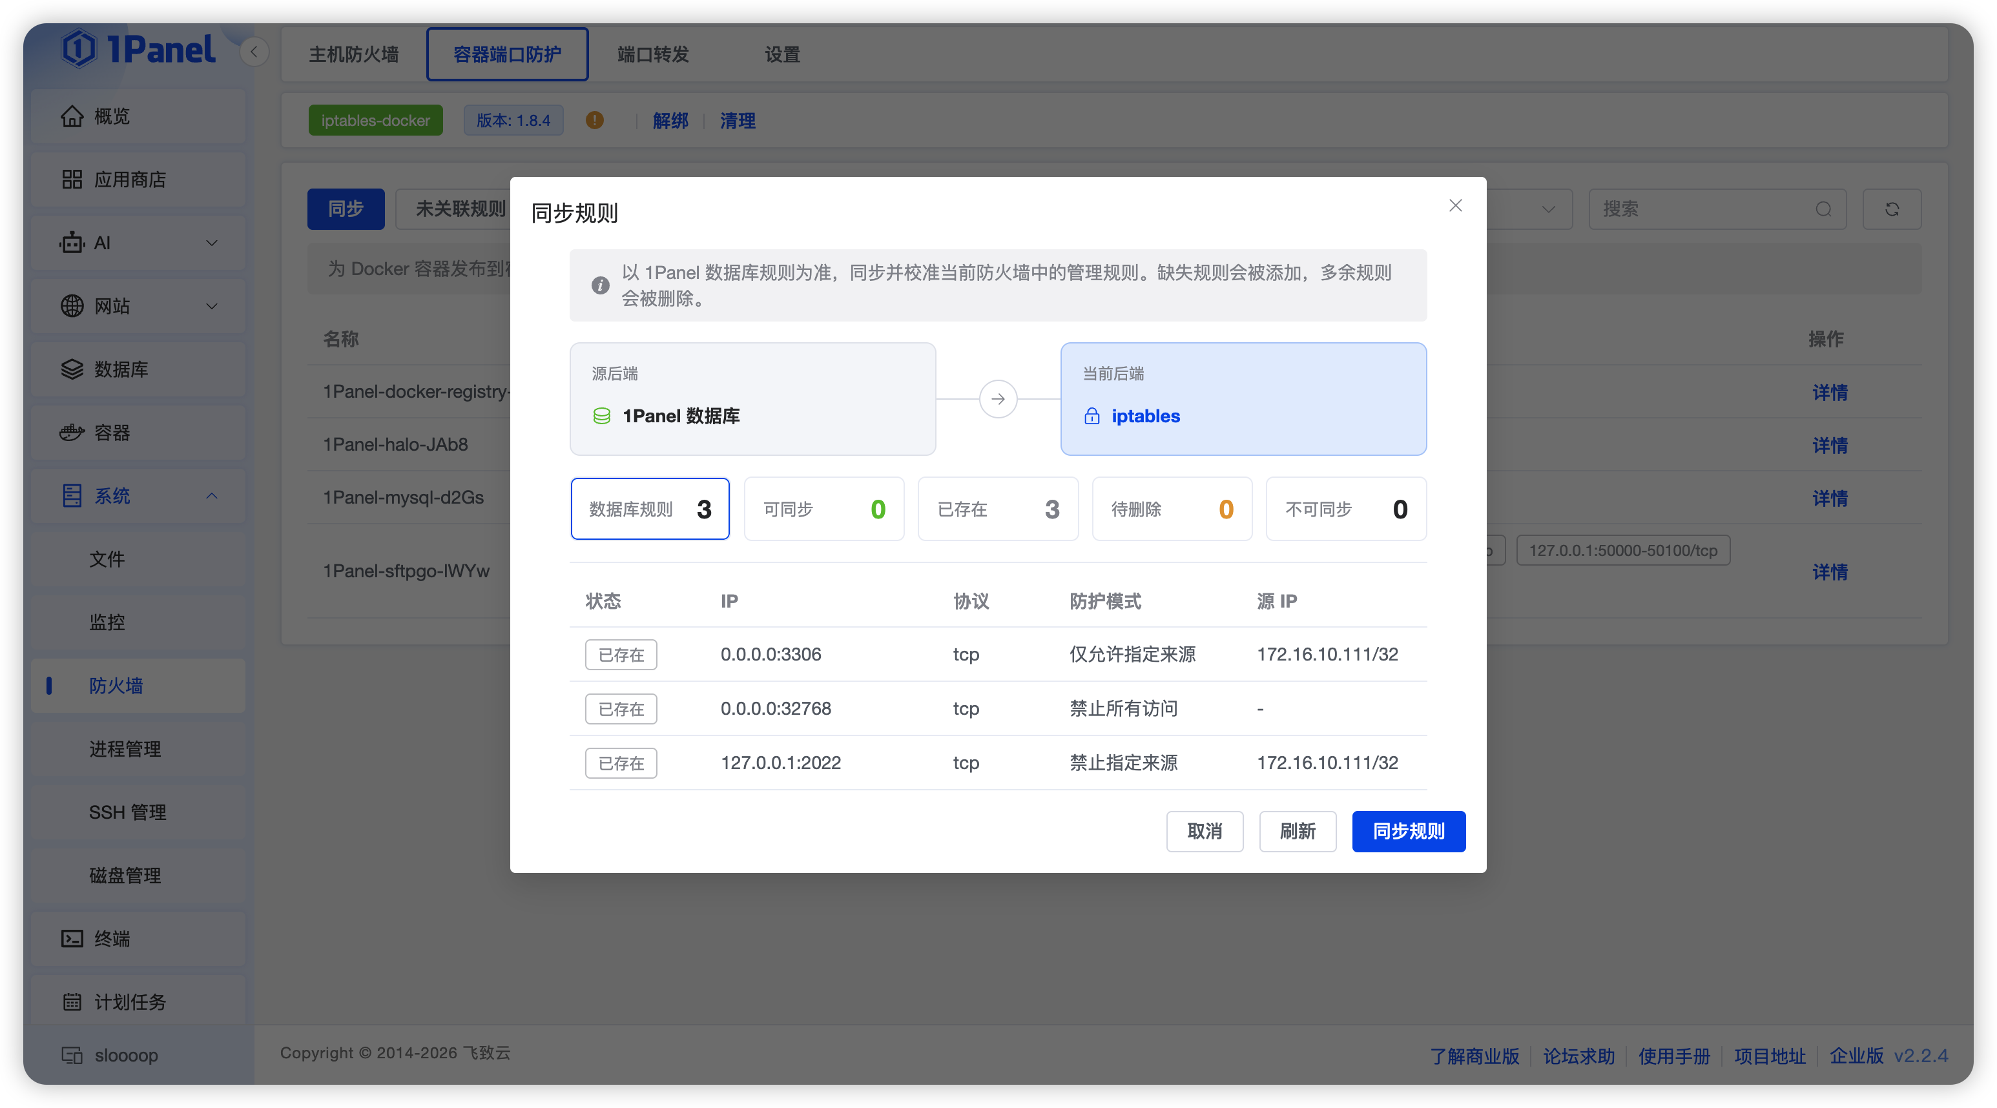The image size is (1997, 1108).
Task: Open 进程管理 in the sidebar
Action: pyautogui.click(x=138, y=749)
